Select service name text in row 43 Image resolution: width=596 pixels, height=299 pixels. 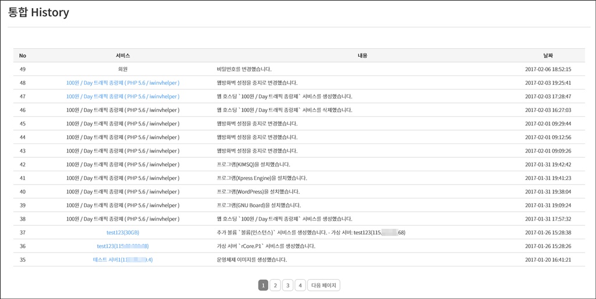click(123, 151)
